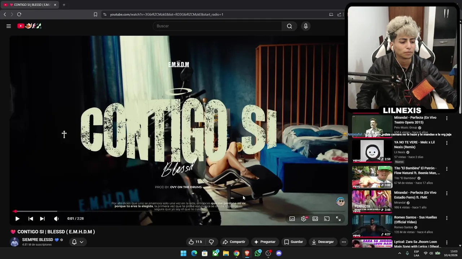Viewport: 462px width, 259px height.
Task: Expand notification options chevron
Action: pyautogui.click(x=82, y=242)
